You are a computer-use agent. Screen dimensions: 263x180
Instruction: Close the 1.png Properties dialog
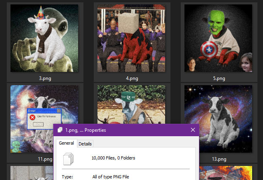[193, 130]
